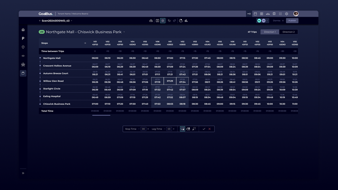Open the user profile avatar

(296, 14)
